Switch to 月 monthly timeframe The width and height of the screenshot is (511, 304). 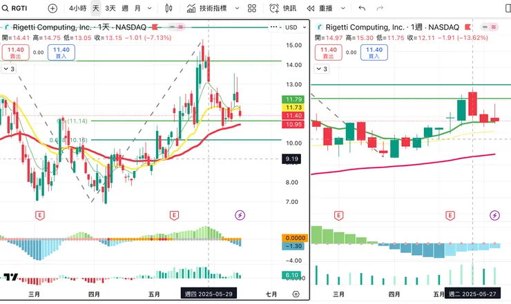click(x=138, y=8)
